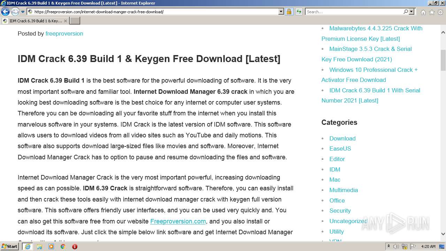Viewport: 446px width, 251px height.
Task: Open the Editor category
Action: coord(337,159)
